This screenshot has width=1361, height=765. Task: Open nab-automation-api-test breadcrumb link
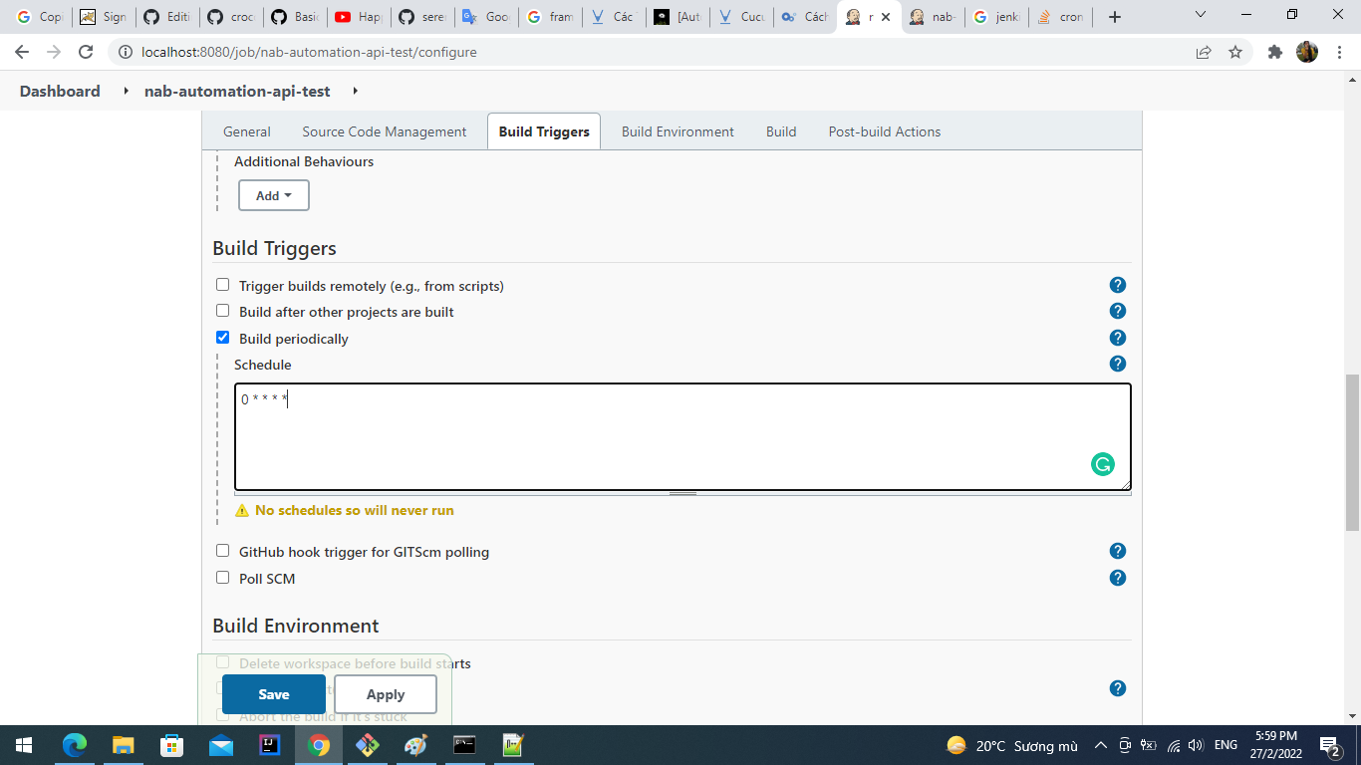point(237,91)
